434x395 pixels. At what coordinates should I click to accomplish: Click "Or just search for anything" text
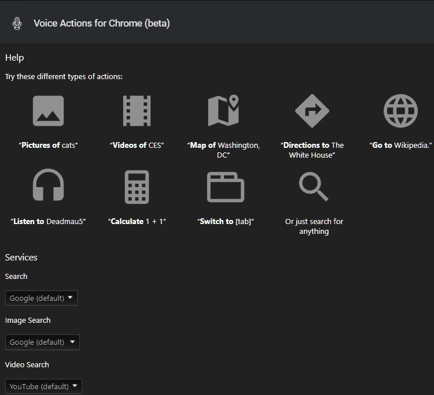[314, 226]
